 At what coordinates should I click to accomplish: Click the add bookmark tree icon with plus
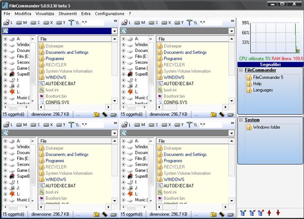[243, 213]
